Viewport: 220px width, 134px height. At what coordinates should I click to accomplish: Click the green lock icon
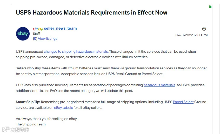tap(210, 6)
